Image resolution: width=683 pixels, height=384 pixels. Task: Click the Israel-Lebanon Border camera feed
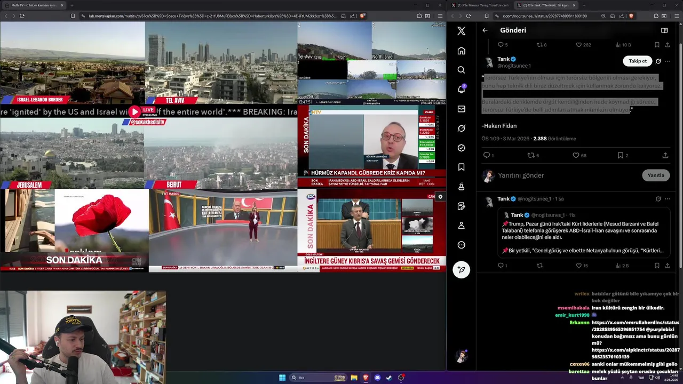[x=73, y=62]
